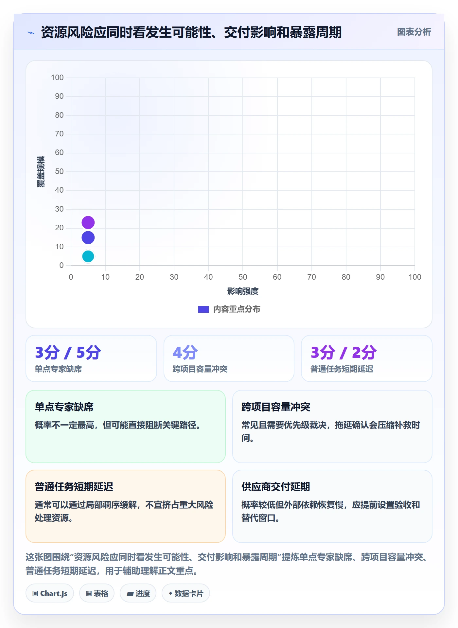Image resolution: width=458 pixels, height=628 pixels.
Task: Click the 图表分析 label in the header
Action: (414, 32)
